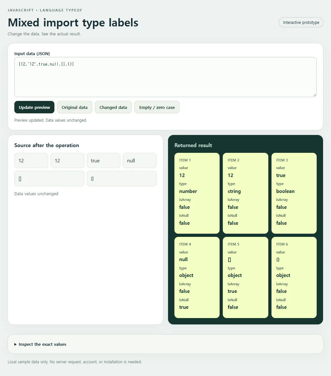This screenshot has height=376, width=331.
Task: Click the value true in ITEM 3 card
Action: pos(281,175)
